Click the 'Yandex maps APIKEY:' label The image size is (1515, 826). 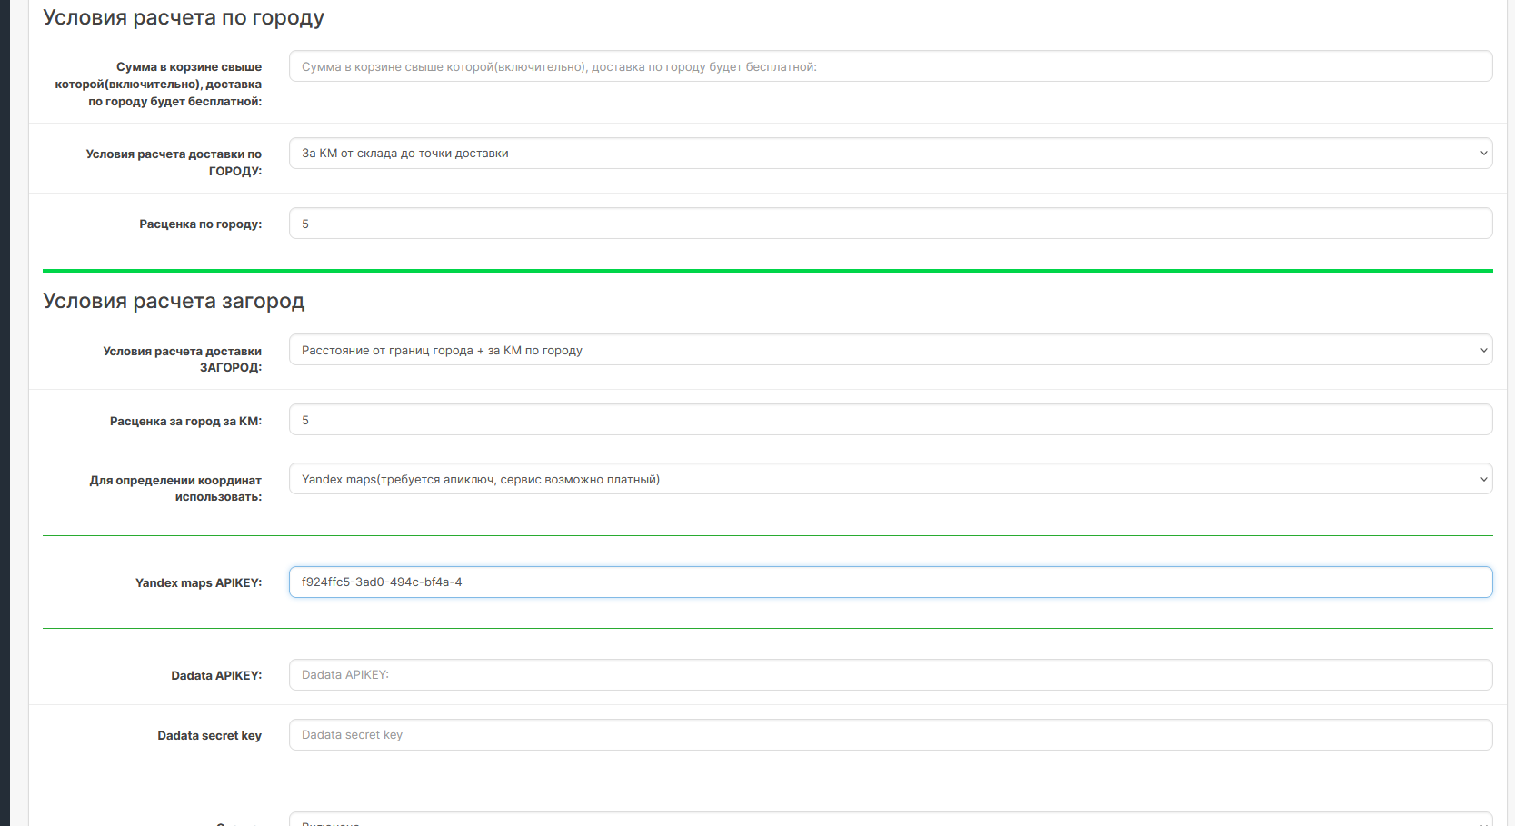(x=198, y=583)
